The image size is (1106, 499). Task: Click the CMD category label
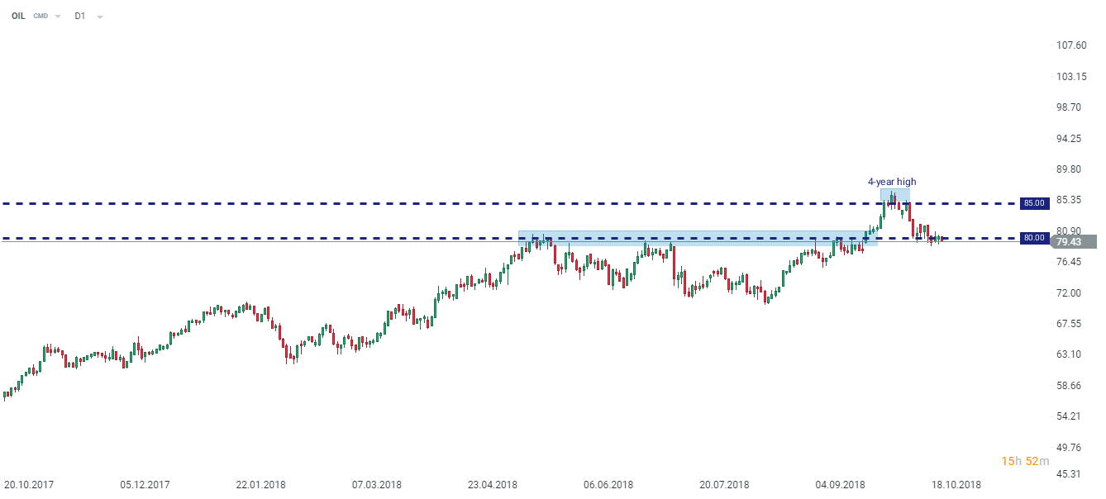point(41,16)
